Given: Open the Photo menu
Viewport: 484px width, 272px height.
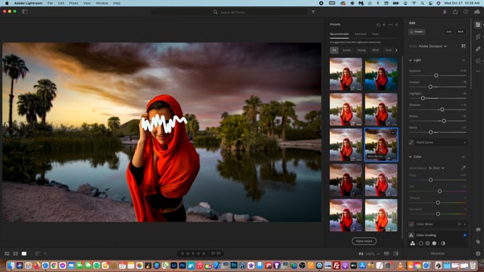Looking at the screenshot, I should (73, 3).
